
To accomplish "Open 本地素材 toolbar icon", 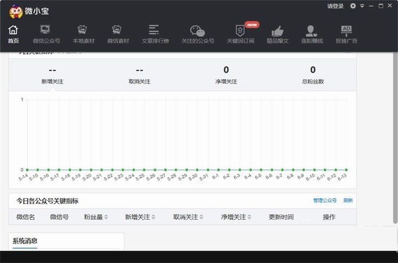I will point(82,30).
